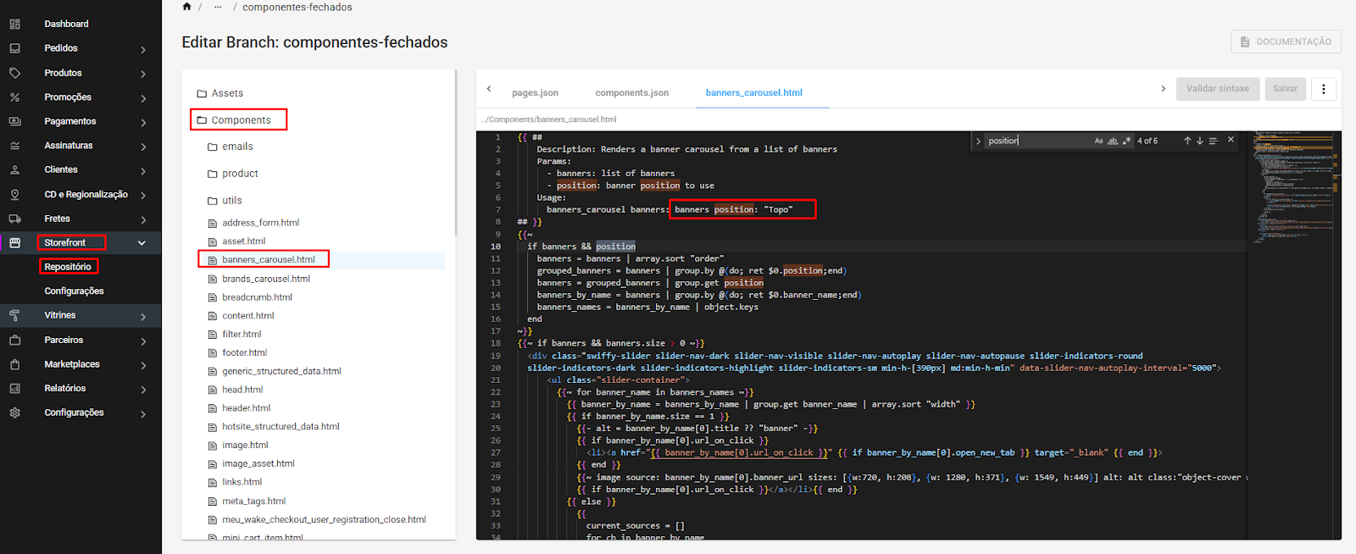The height and width of the screenshot is (554, 1356).
Task: Click the Configurações gear icon at sidebar bottom
Action: 14,413
